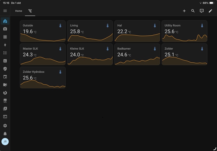Open the Zolder Hydrobox 25.6 °C value
Image resolution: width=217 pixels, height=151 pixels.
tap(30, 78)
